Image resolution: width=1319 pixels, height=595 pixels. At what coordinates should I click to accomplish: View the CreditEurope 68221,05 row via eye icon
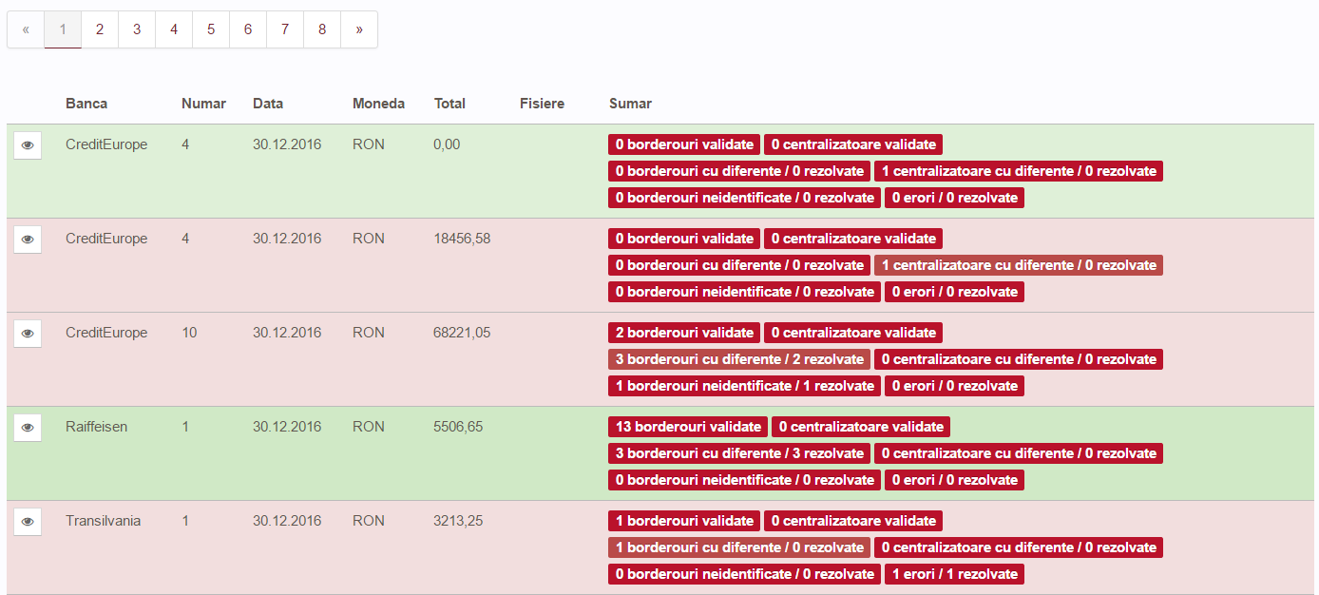click(x=28, y=334)
